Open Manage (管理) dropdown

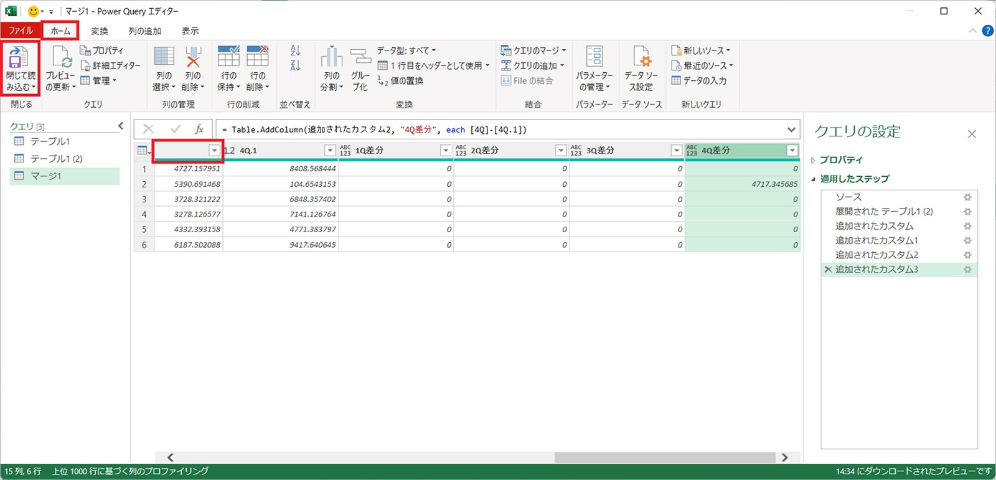[x=98, y=80]
